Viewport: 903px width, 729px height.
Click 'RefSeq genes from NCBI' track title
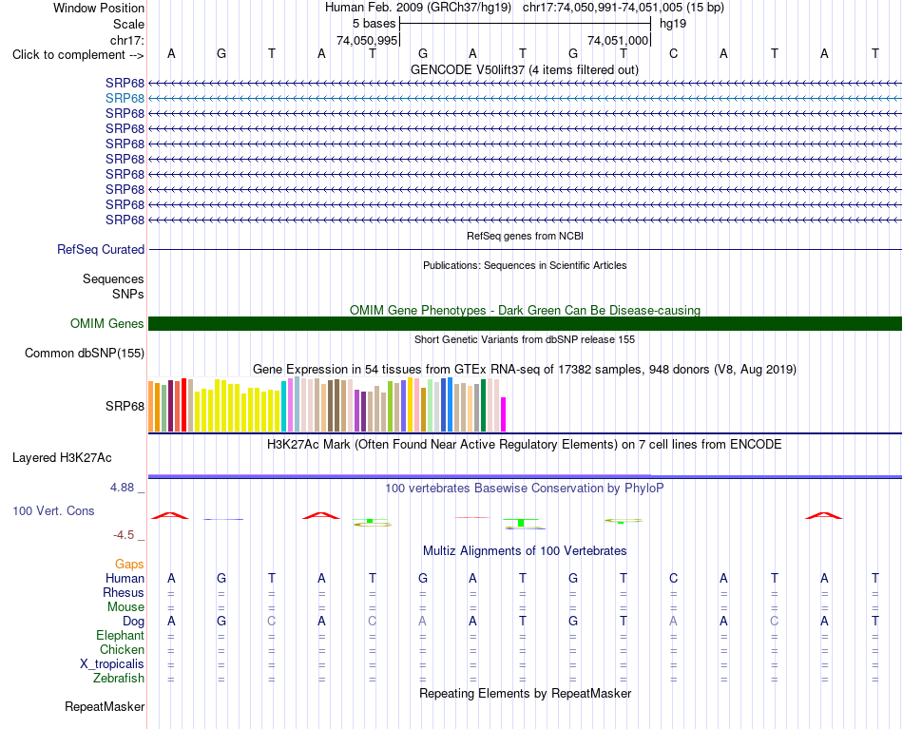[525, 236]
